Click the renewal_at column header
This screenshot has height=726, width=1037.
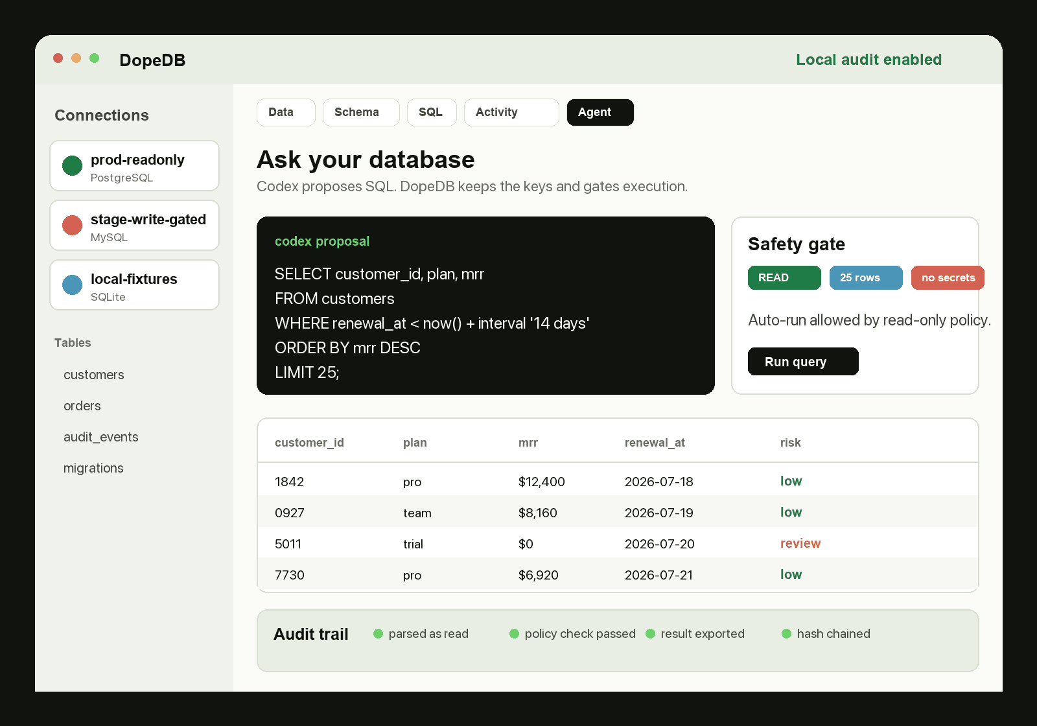[x=655, y=443]
